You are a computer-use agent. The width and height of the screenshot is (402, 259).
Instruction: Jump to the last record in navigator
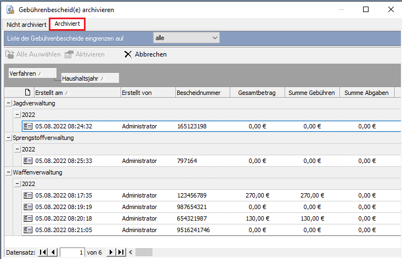point(121,252)
